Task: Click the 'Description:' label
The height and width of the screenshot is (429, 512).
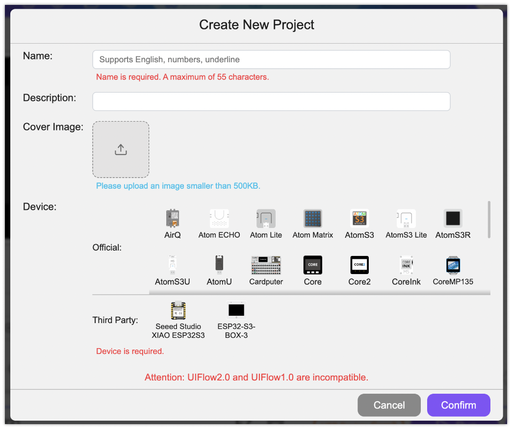Action: (x=50, y=98)
